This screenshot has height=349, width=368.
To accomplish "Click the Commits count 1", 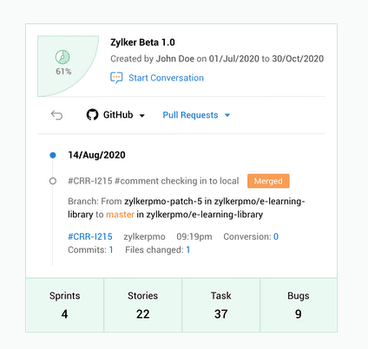I will [111, 250].
